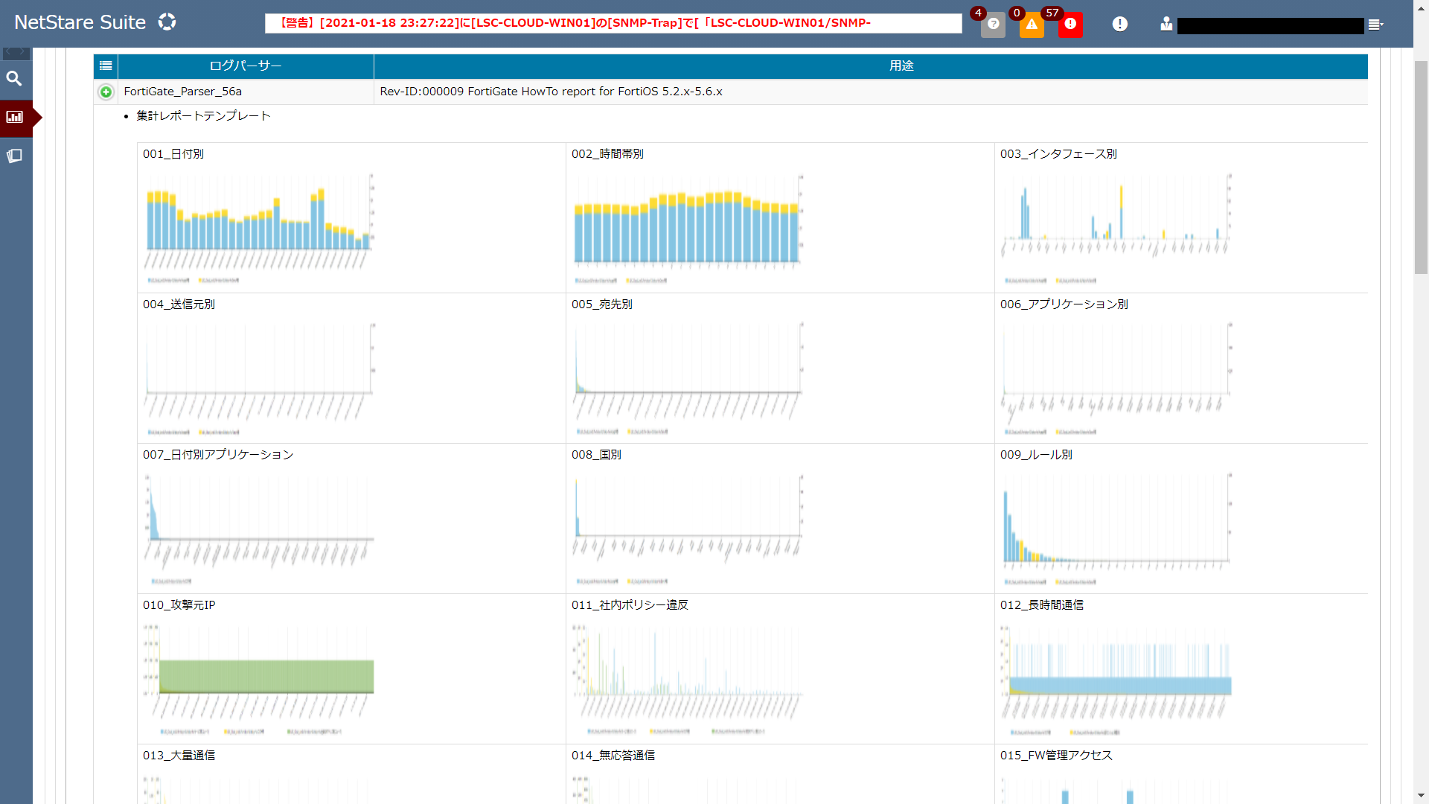Click the 009_ルール別 title label

click(1036, 455)
